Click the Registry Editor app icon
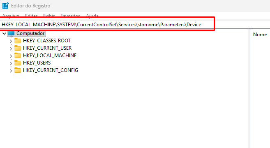The width and height of the screenshot is (270, 148). (x=5, y=5)
